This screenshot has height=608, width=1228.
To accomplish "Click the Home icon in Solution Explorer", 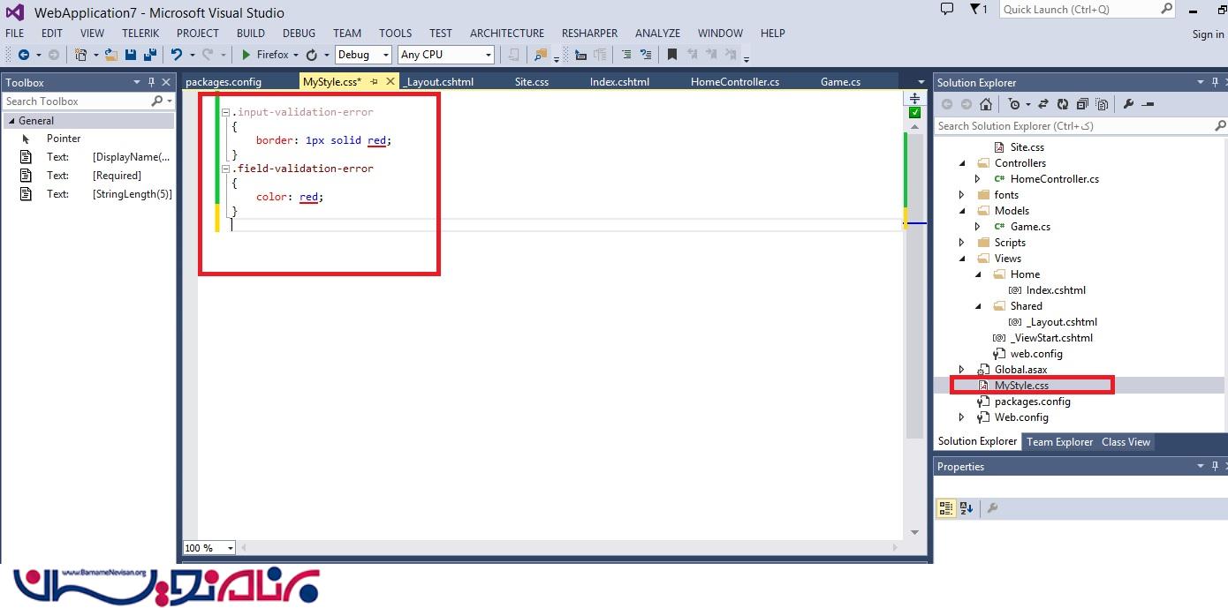I will [x=986, y=104].
